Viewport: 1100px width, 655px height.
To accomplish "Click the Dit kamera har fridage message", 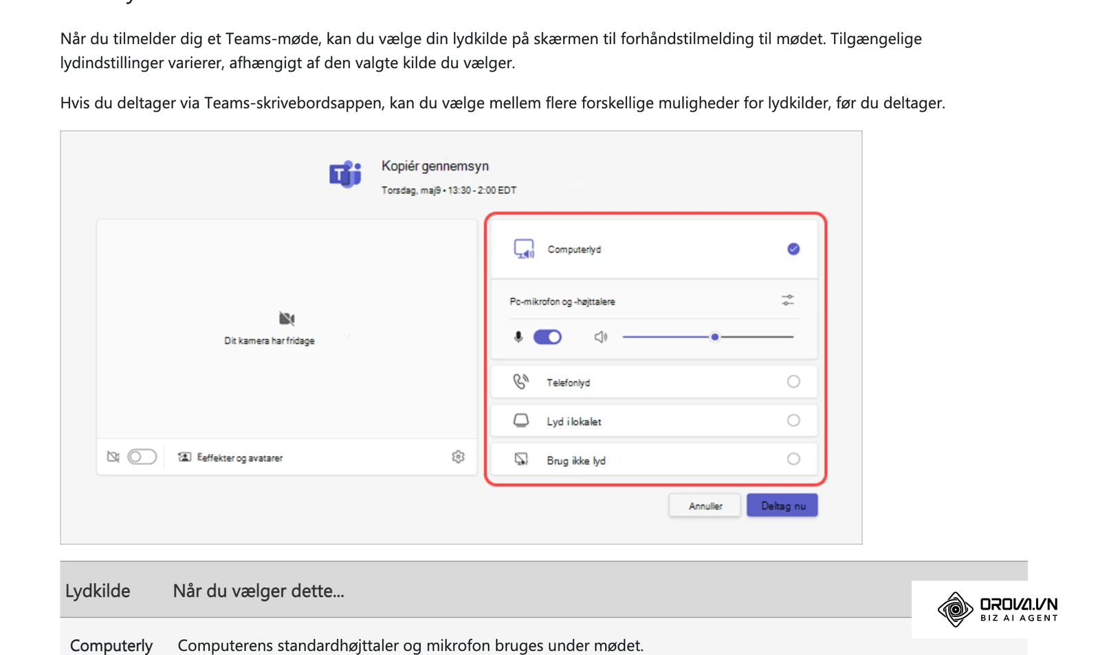I will [x=269, y=341].
